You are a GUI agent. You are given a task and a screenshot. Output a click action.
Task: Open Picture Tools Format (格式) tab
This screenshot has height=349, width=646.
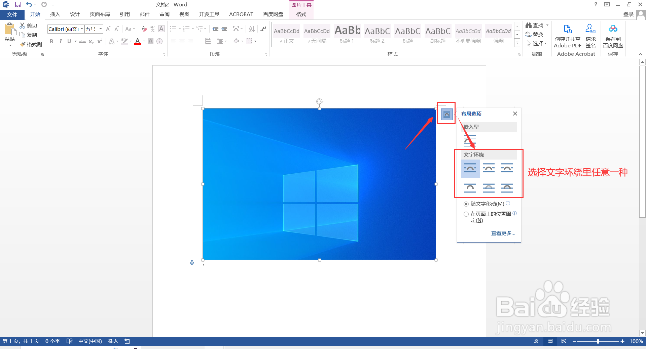(x=301, y=14)
